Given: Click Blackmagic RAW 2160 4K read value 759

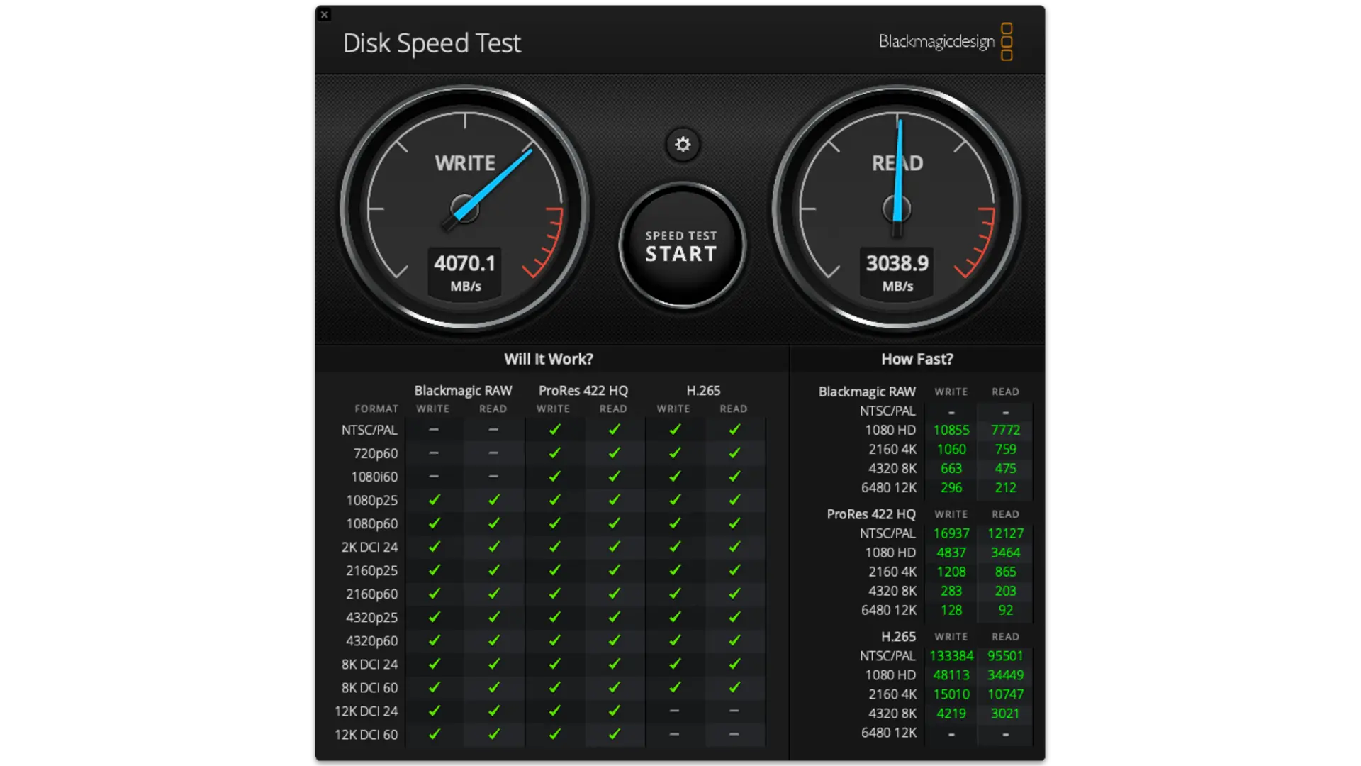Looking at the screenshot, I should [x=1005, y=449].
